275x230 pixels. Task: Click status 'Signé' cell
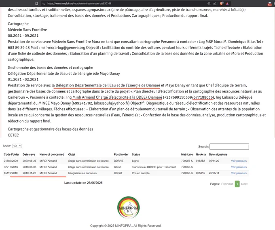click(x=135, y=161)
